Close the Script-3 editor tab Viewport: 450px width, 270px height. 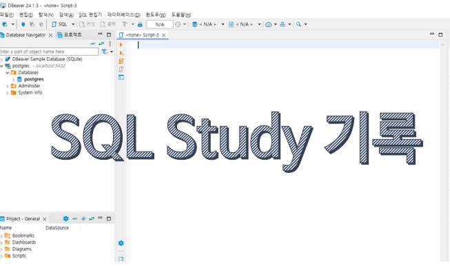click(x=164, y=35)
